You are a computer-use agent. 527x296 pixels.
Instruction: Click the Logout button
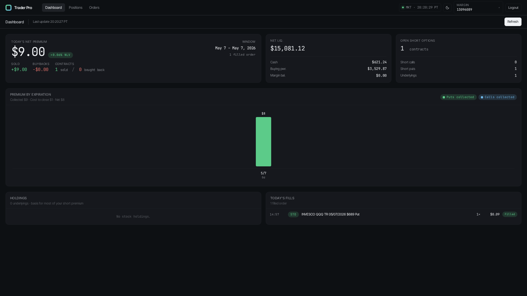(513, 8)
